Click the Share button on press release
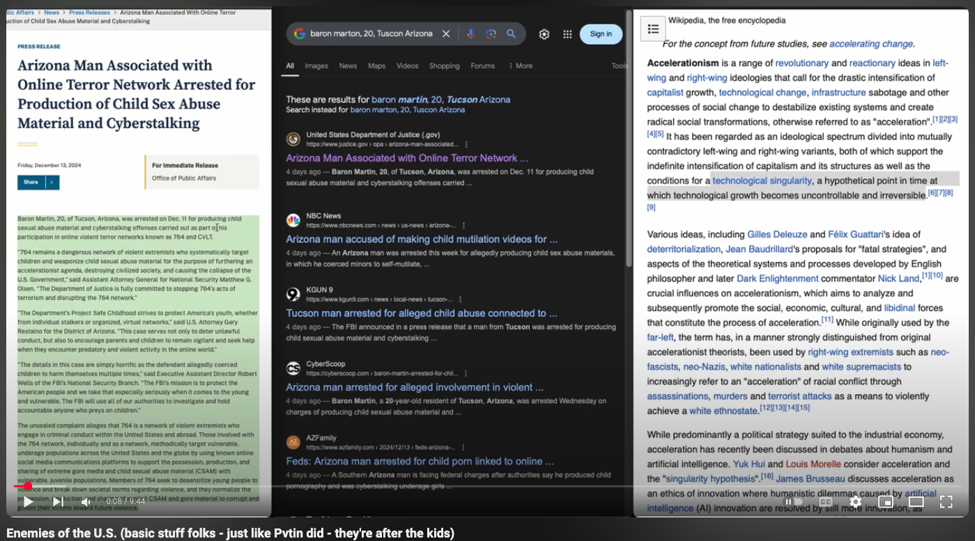 [31, 182]
